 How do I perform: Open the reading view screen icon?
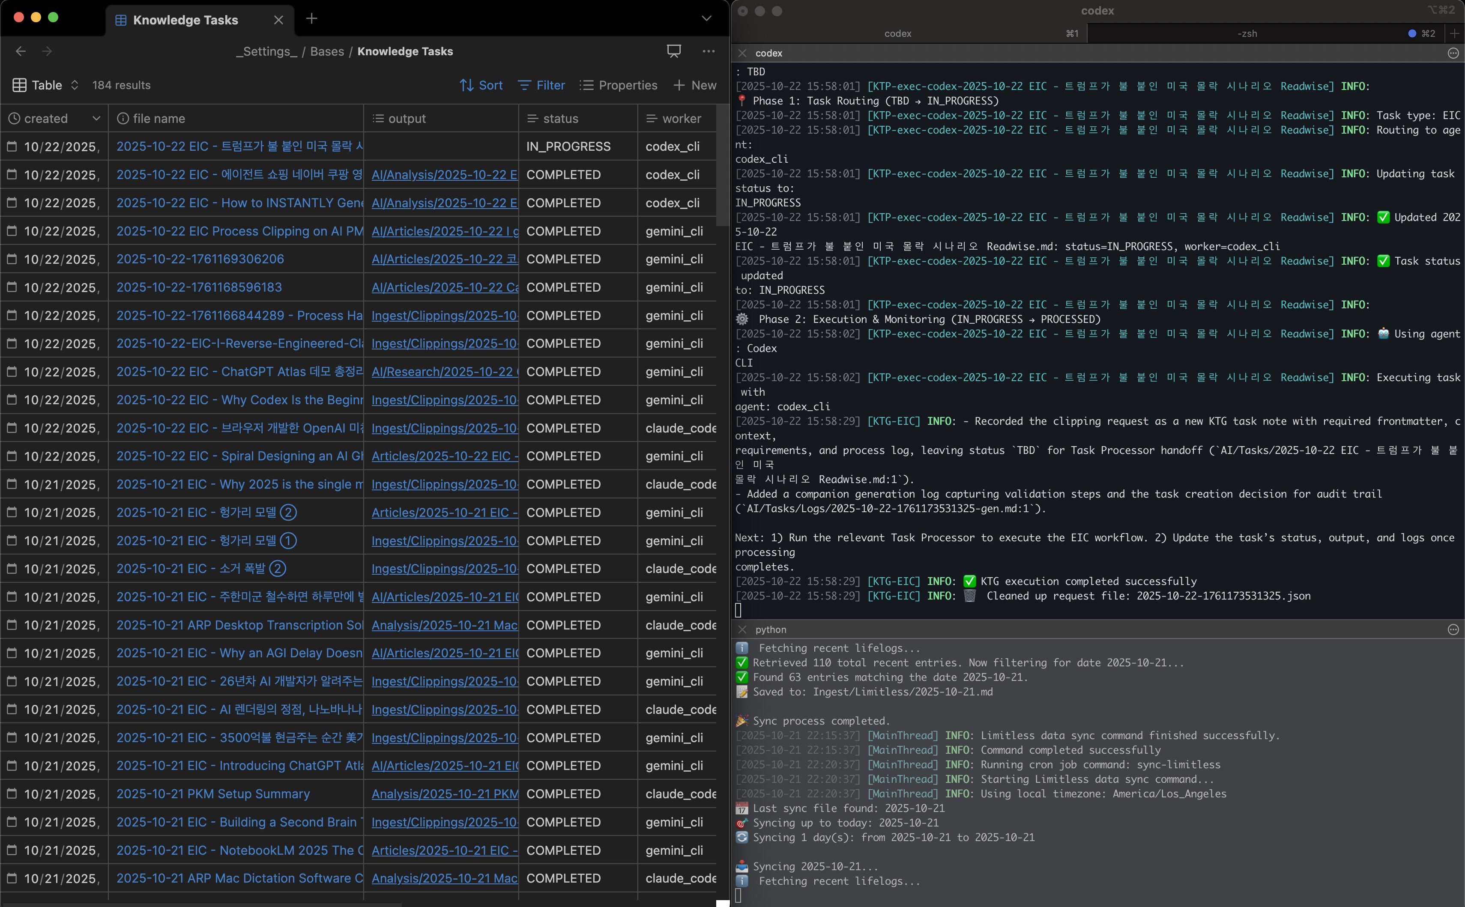pos(674,51)
